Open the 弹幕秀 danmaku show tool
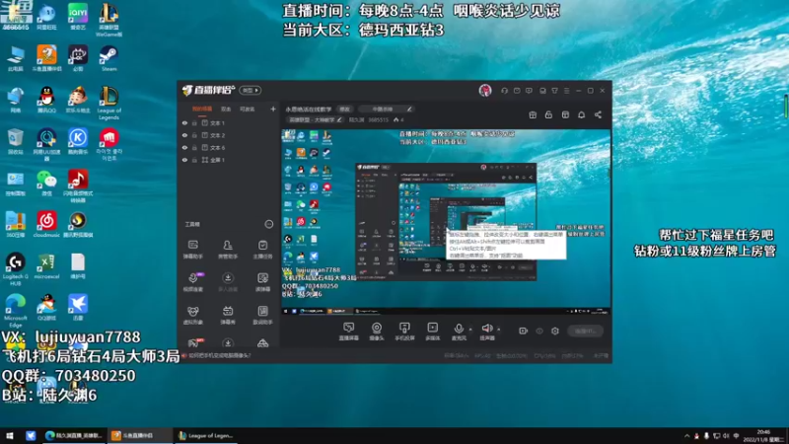The image size is (789, 444). point(228,315)
